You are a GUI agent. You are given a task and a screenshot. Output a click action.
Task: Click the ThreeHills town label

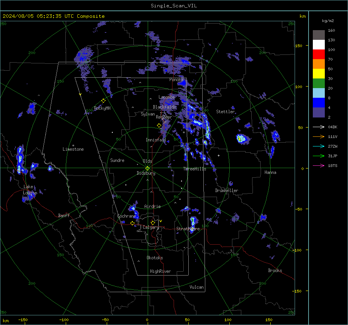coord(194,169)
